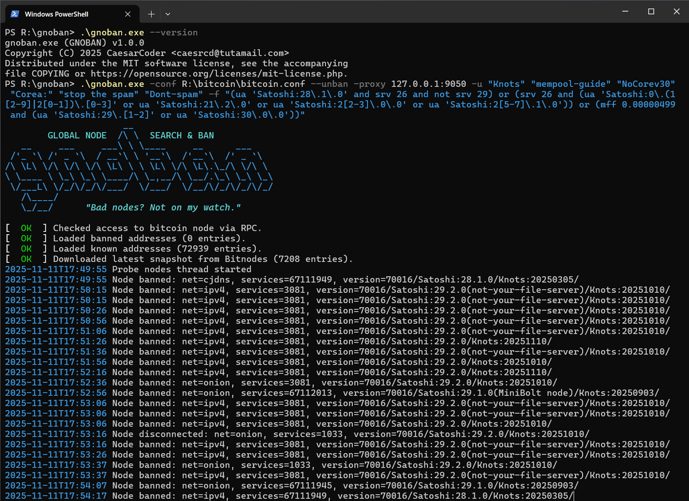Click the '--unban' flag in command

coord(329,84)
